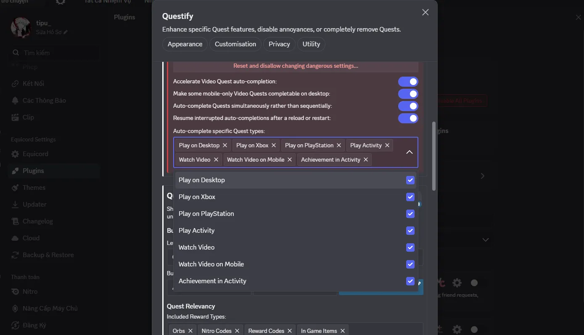The image size is (584, 335).
Task: Toggle Accelerate Video Quest auto-completion switch
Action: coord(408,82)
